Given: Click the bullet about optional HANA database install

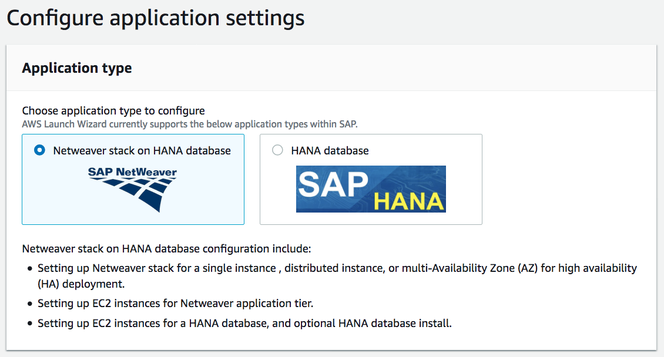Looking at the screenshot, I should (x=244, y=323).
